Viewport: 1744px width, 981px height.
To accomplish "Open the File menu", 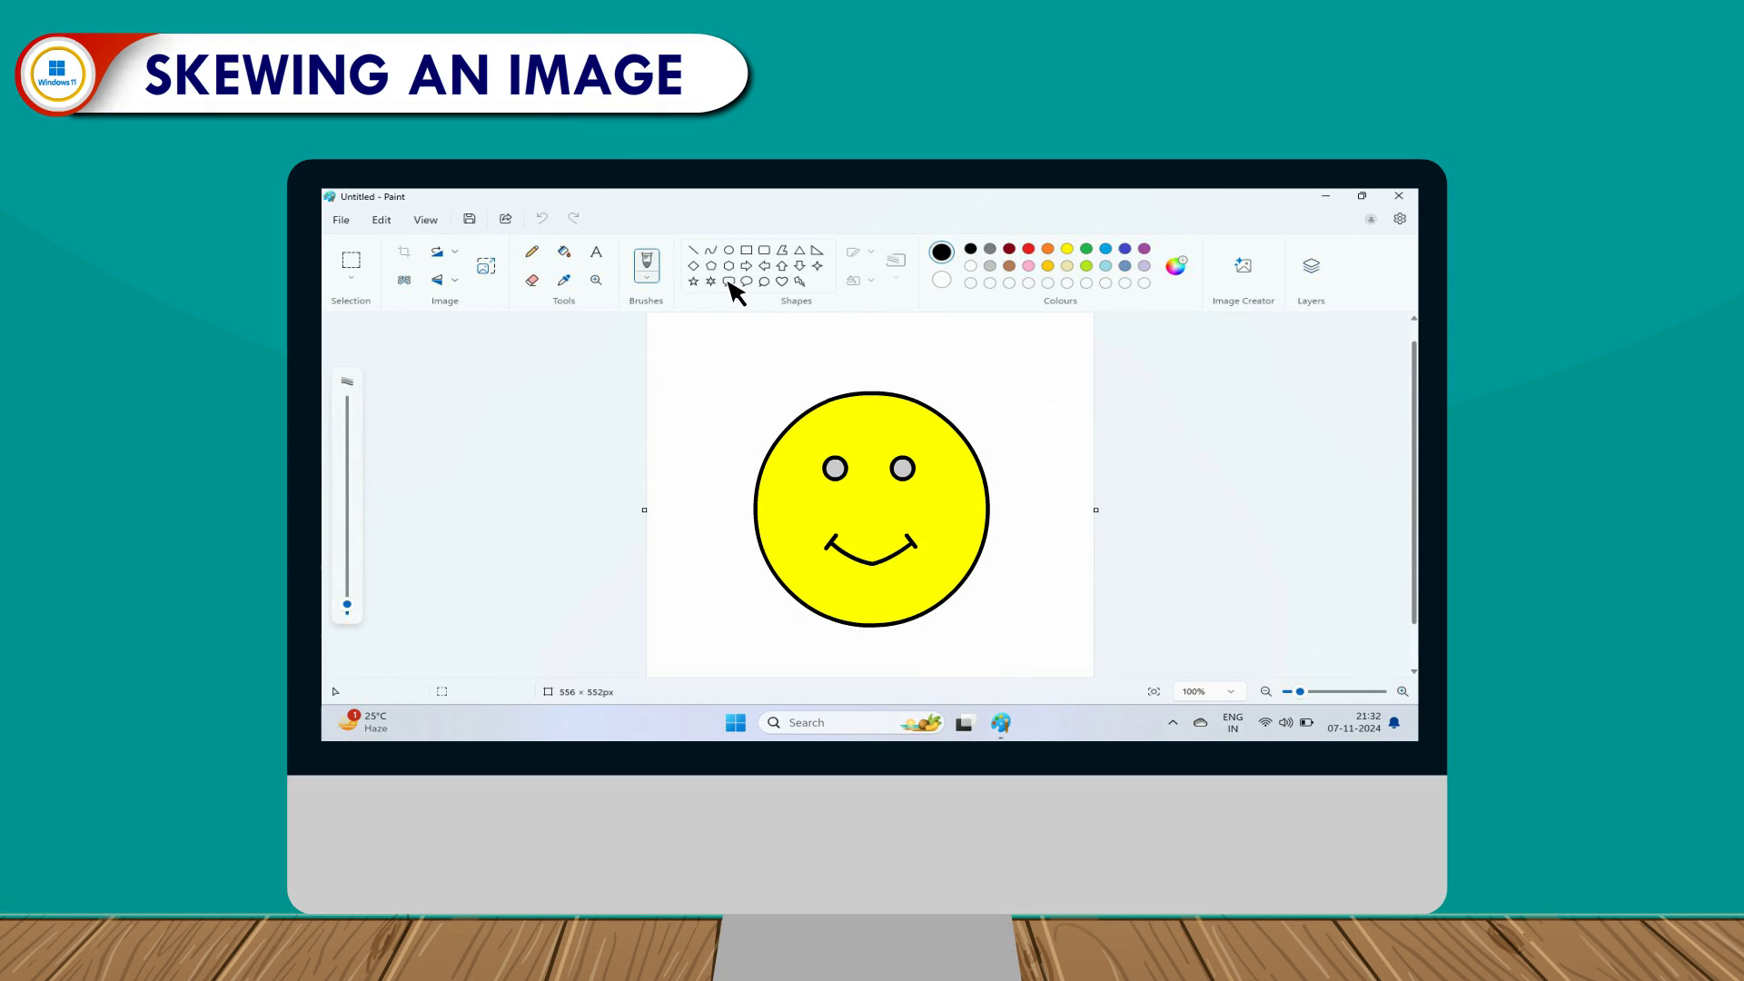I will [x=341, y=220].
